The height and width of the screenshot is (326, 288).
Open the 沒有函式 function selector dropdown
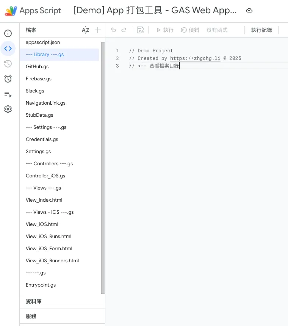[x=217, y=30]
